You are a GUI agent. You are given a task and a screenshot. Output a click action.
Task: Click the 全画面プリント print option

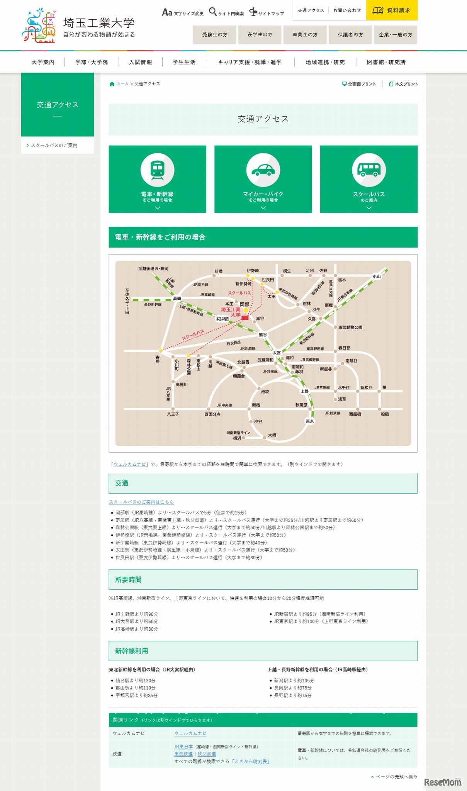point(359,84)
